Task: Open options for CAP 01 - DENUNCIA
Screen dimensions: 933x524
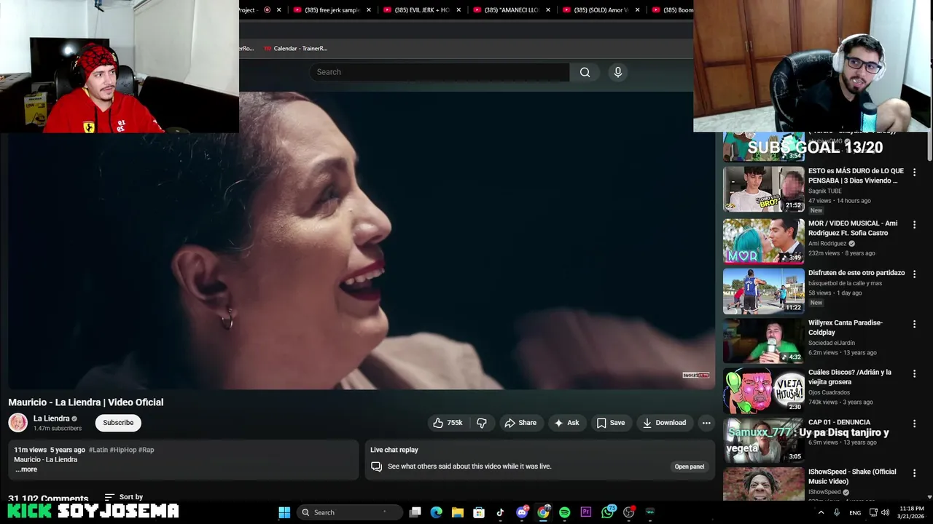Action: 914,423
